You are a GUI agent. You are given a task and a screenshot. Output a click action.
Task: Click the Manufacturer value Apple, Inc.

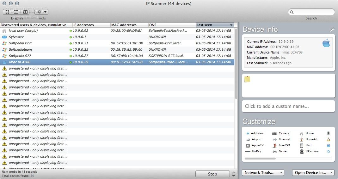tap(278, 58)
